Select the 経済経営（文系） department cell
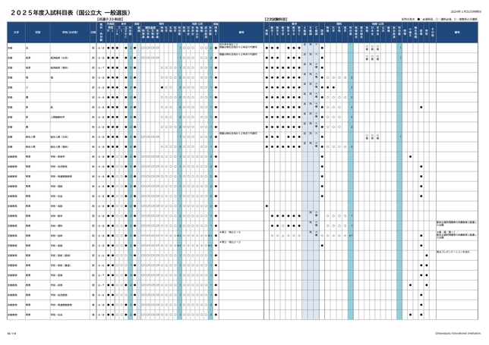This screenshot has width=489, height=345. [x=62, y=56]
